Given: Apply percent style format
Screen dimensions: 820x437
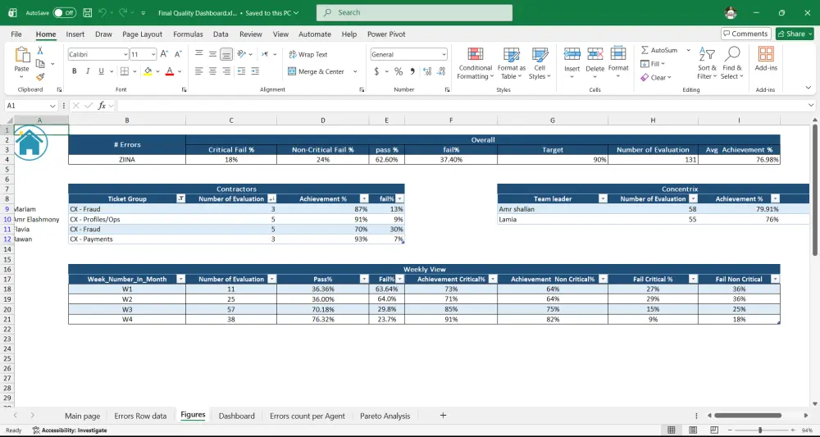Looking at the screenshot, I should click(x=399, y=71).
